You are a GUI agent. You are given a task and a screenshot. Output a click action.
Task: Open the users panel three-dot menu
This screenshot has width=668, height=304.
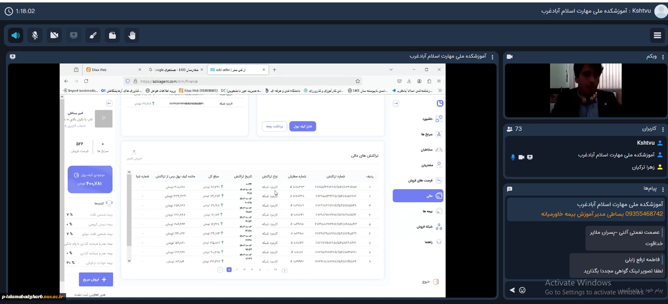[x=663, y=129]
